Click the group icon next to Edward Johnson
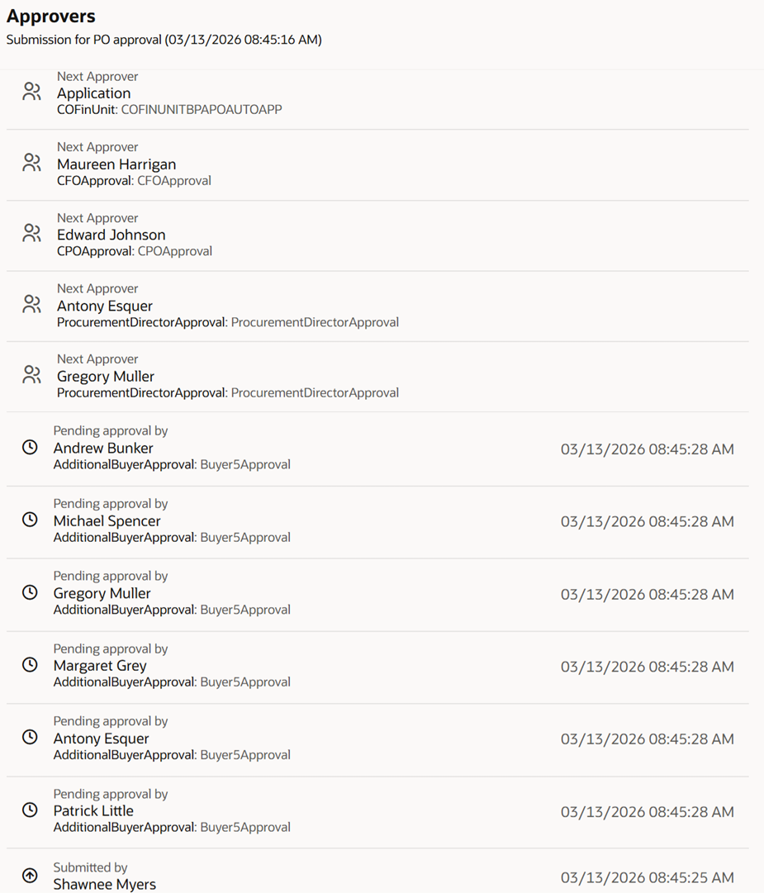Screen dimensions: 764x893 click(x=31, y=233)
